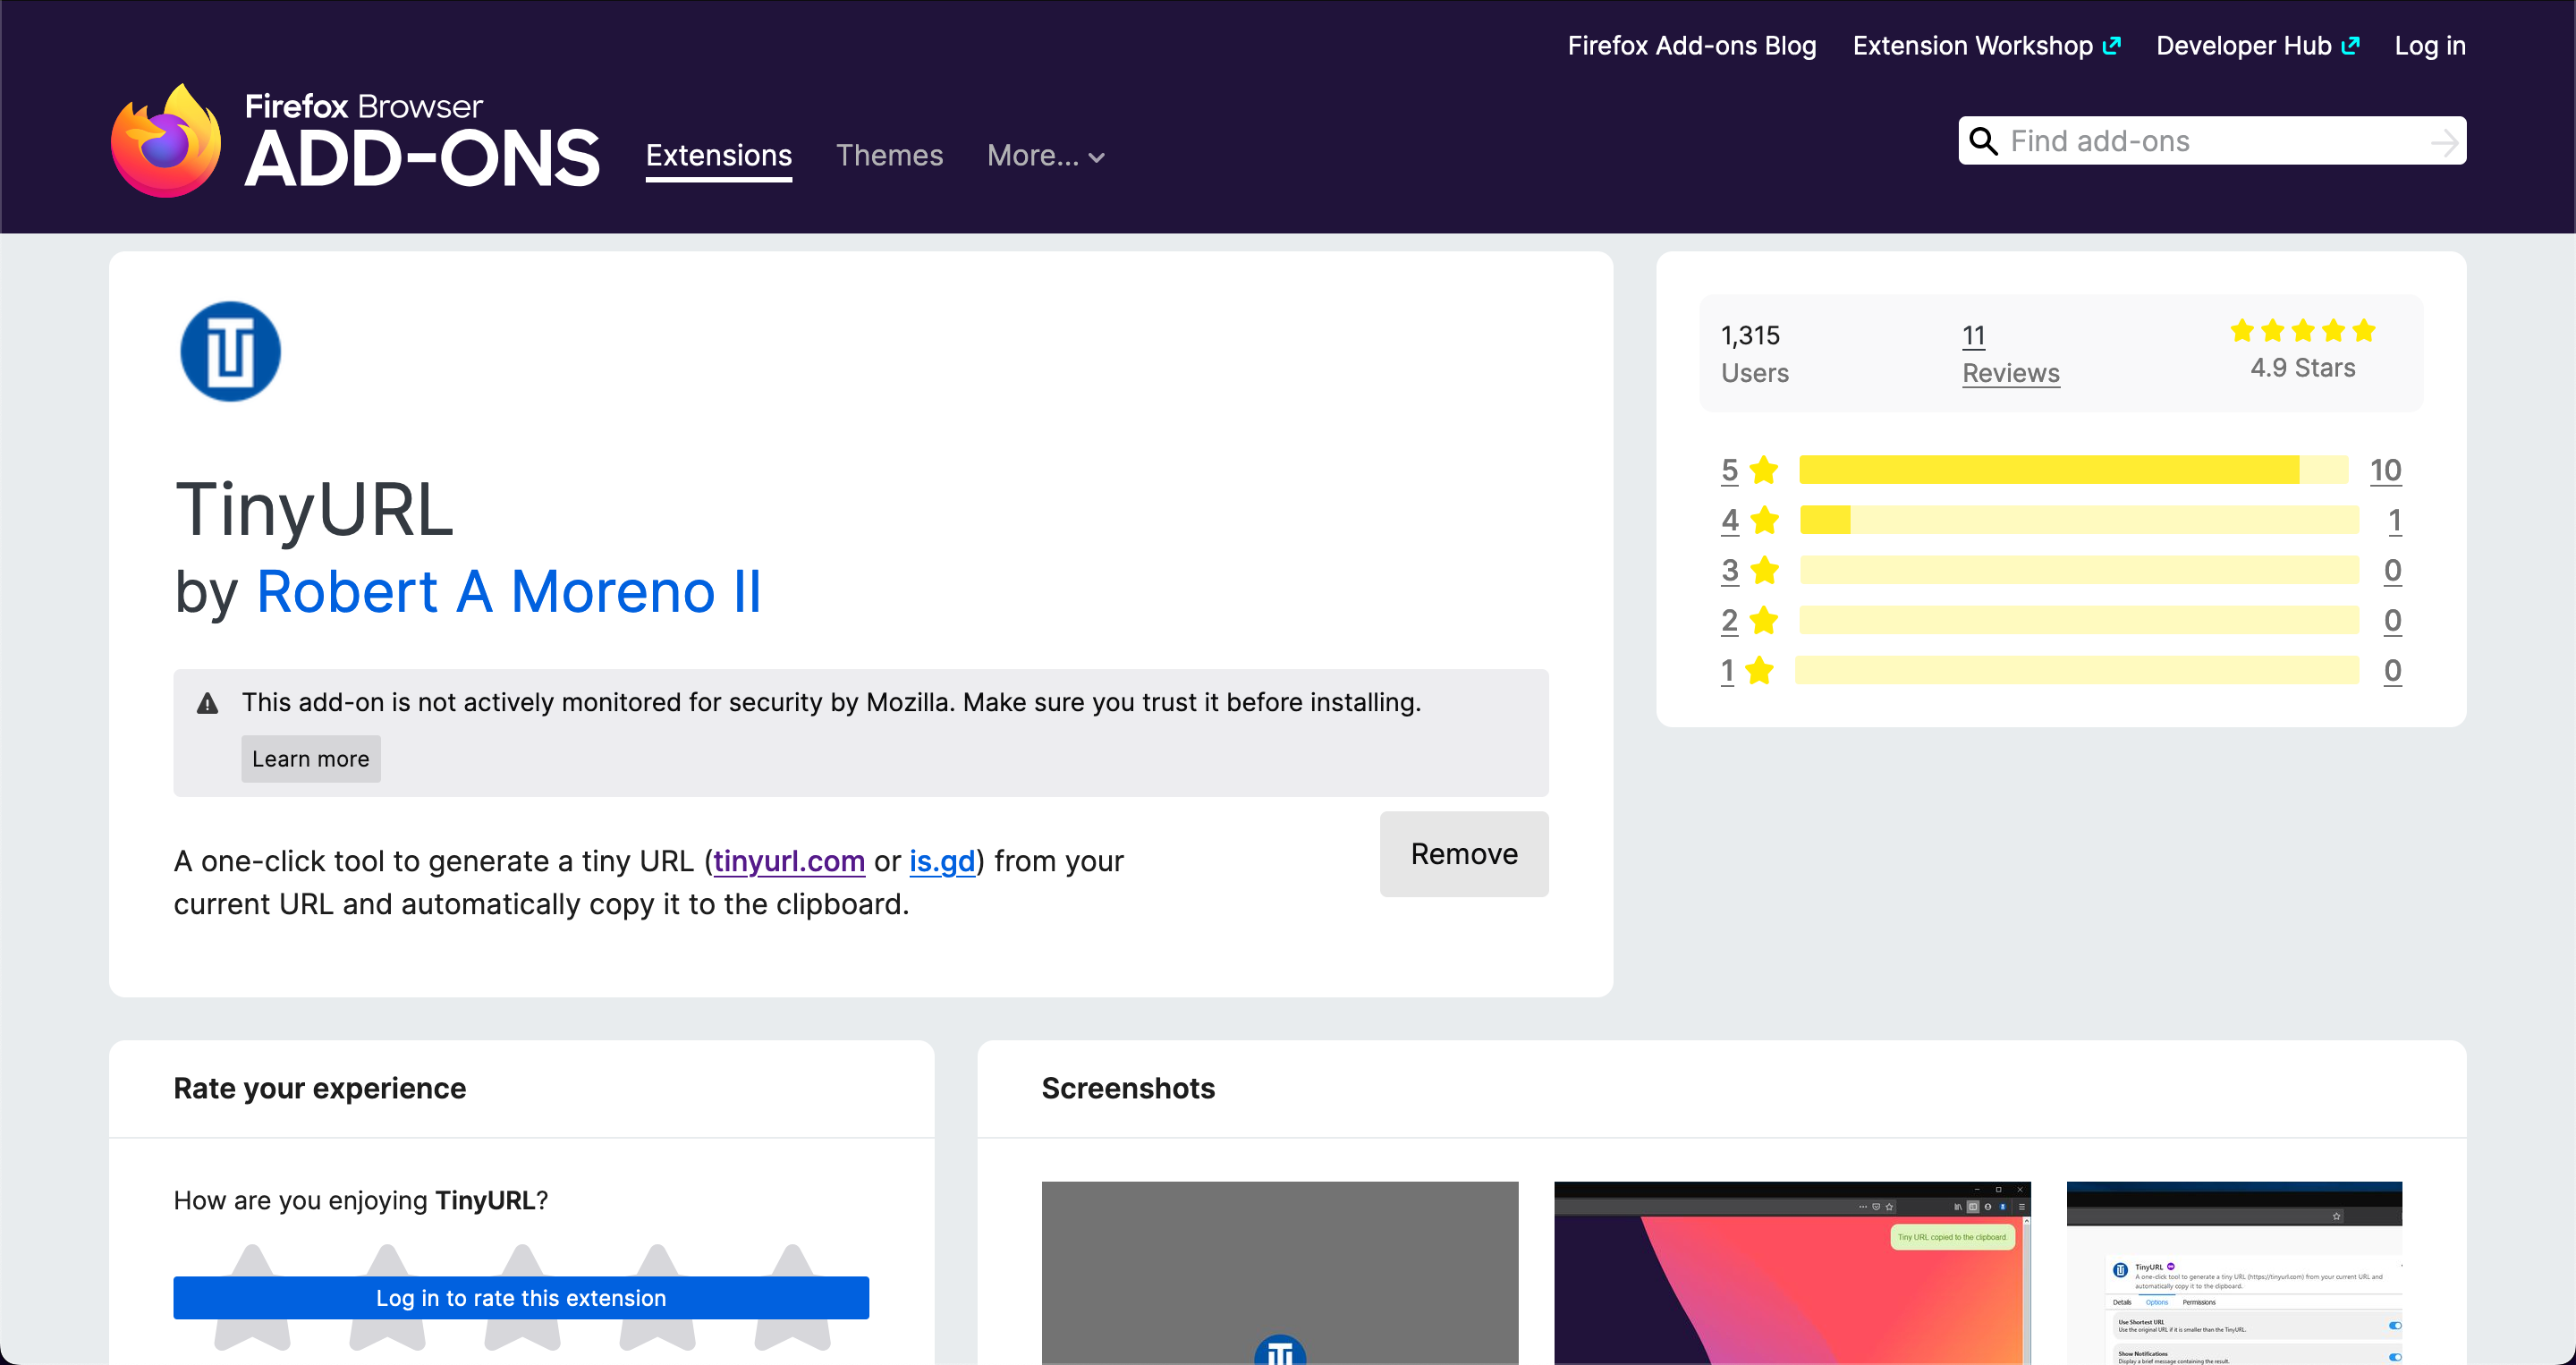Click the 1 rating number link
This screenshot has height=1365, width=2576.
click(1727, 670)
